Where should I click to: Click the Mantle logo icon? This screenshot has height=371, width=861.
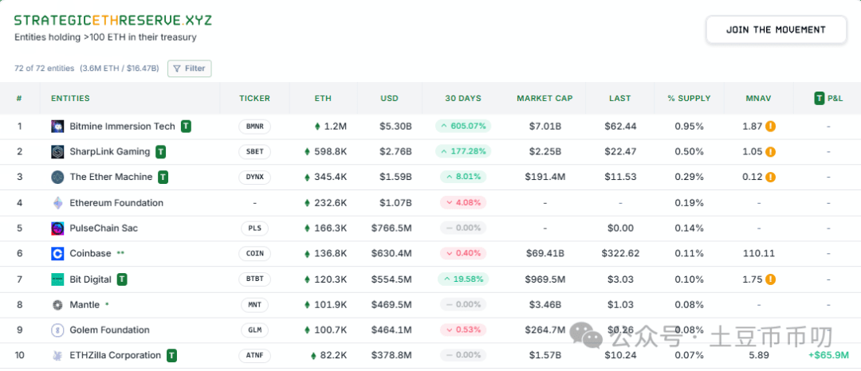click(x=57, y=305)
